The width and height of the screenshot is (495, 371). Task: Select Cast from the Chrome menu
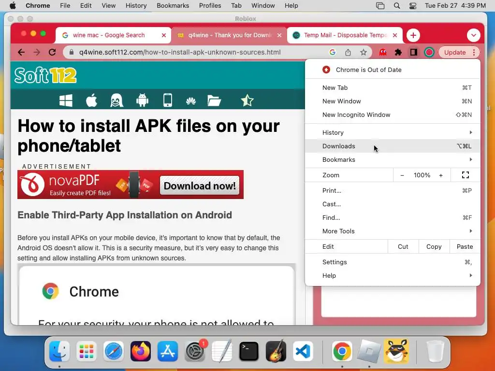tap(393, 204)
